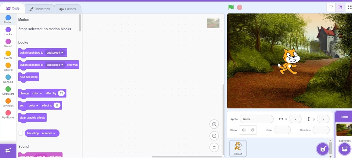Click the green flag to run project
This screenshot has width=352, height=158.
tap(231, 7)
